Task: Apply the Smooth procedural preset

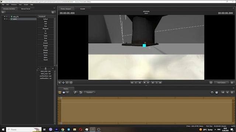Action: point(45,43)
